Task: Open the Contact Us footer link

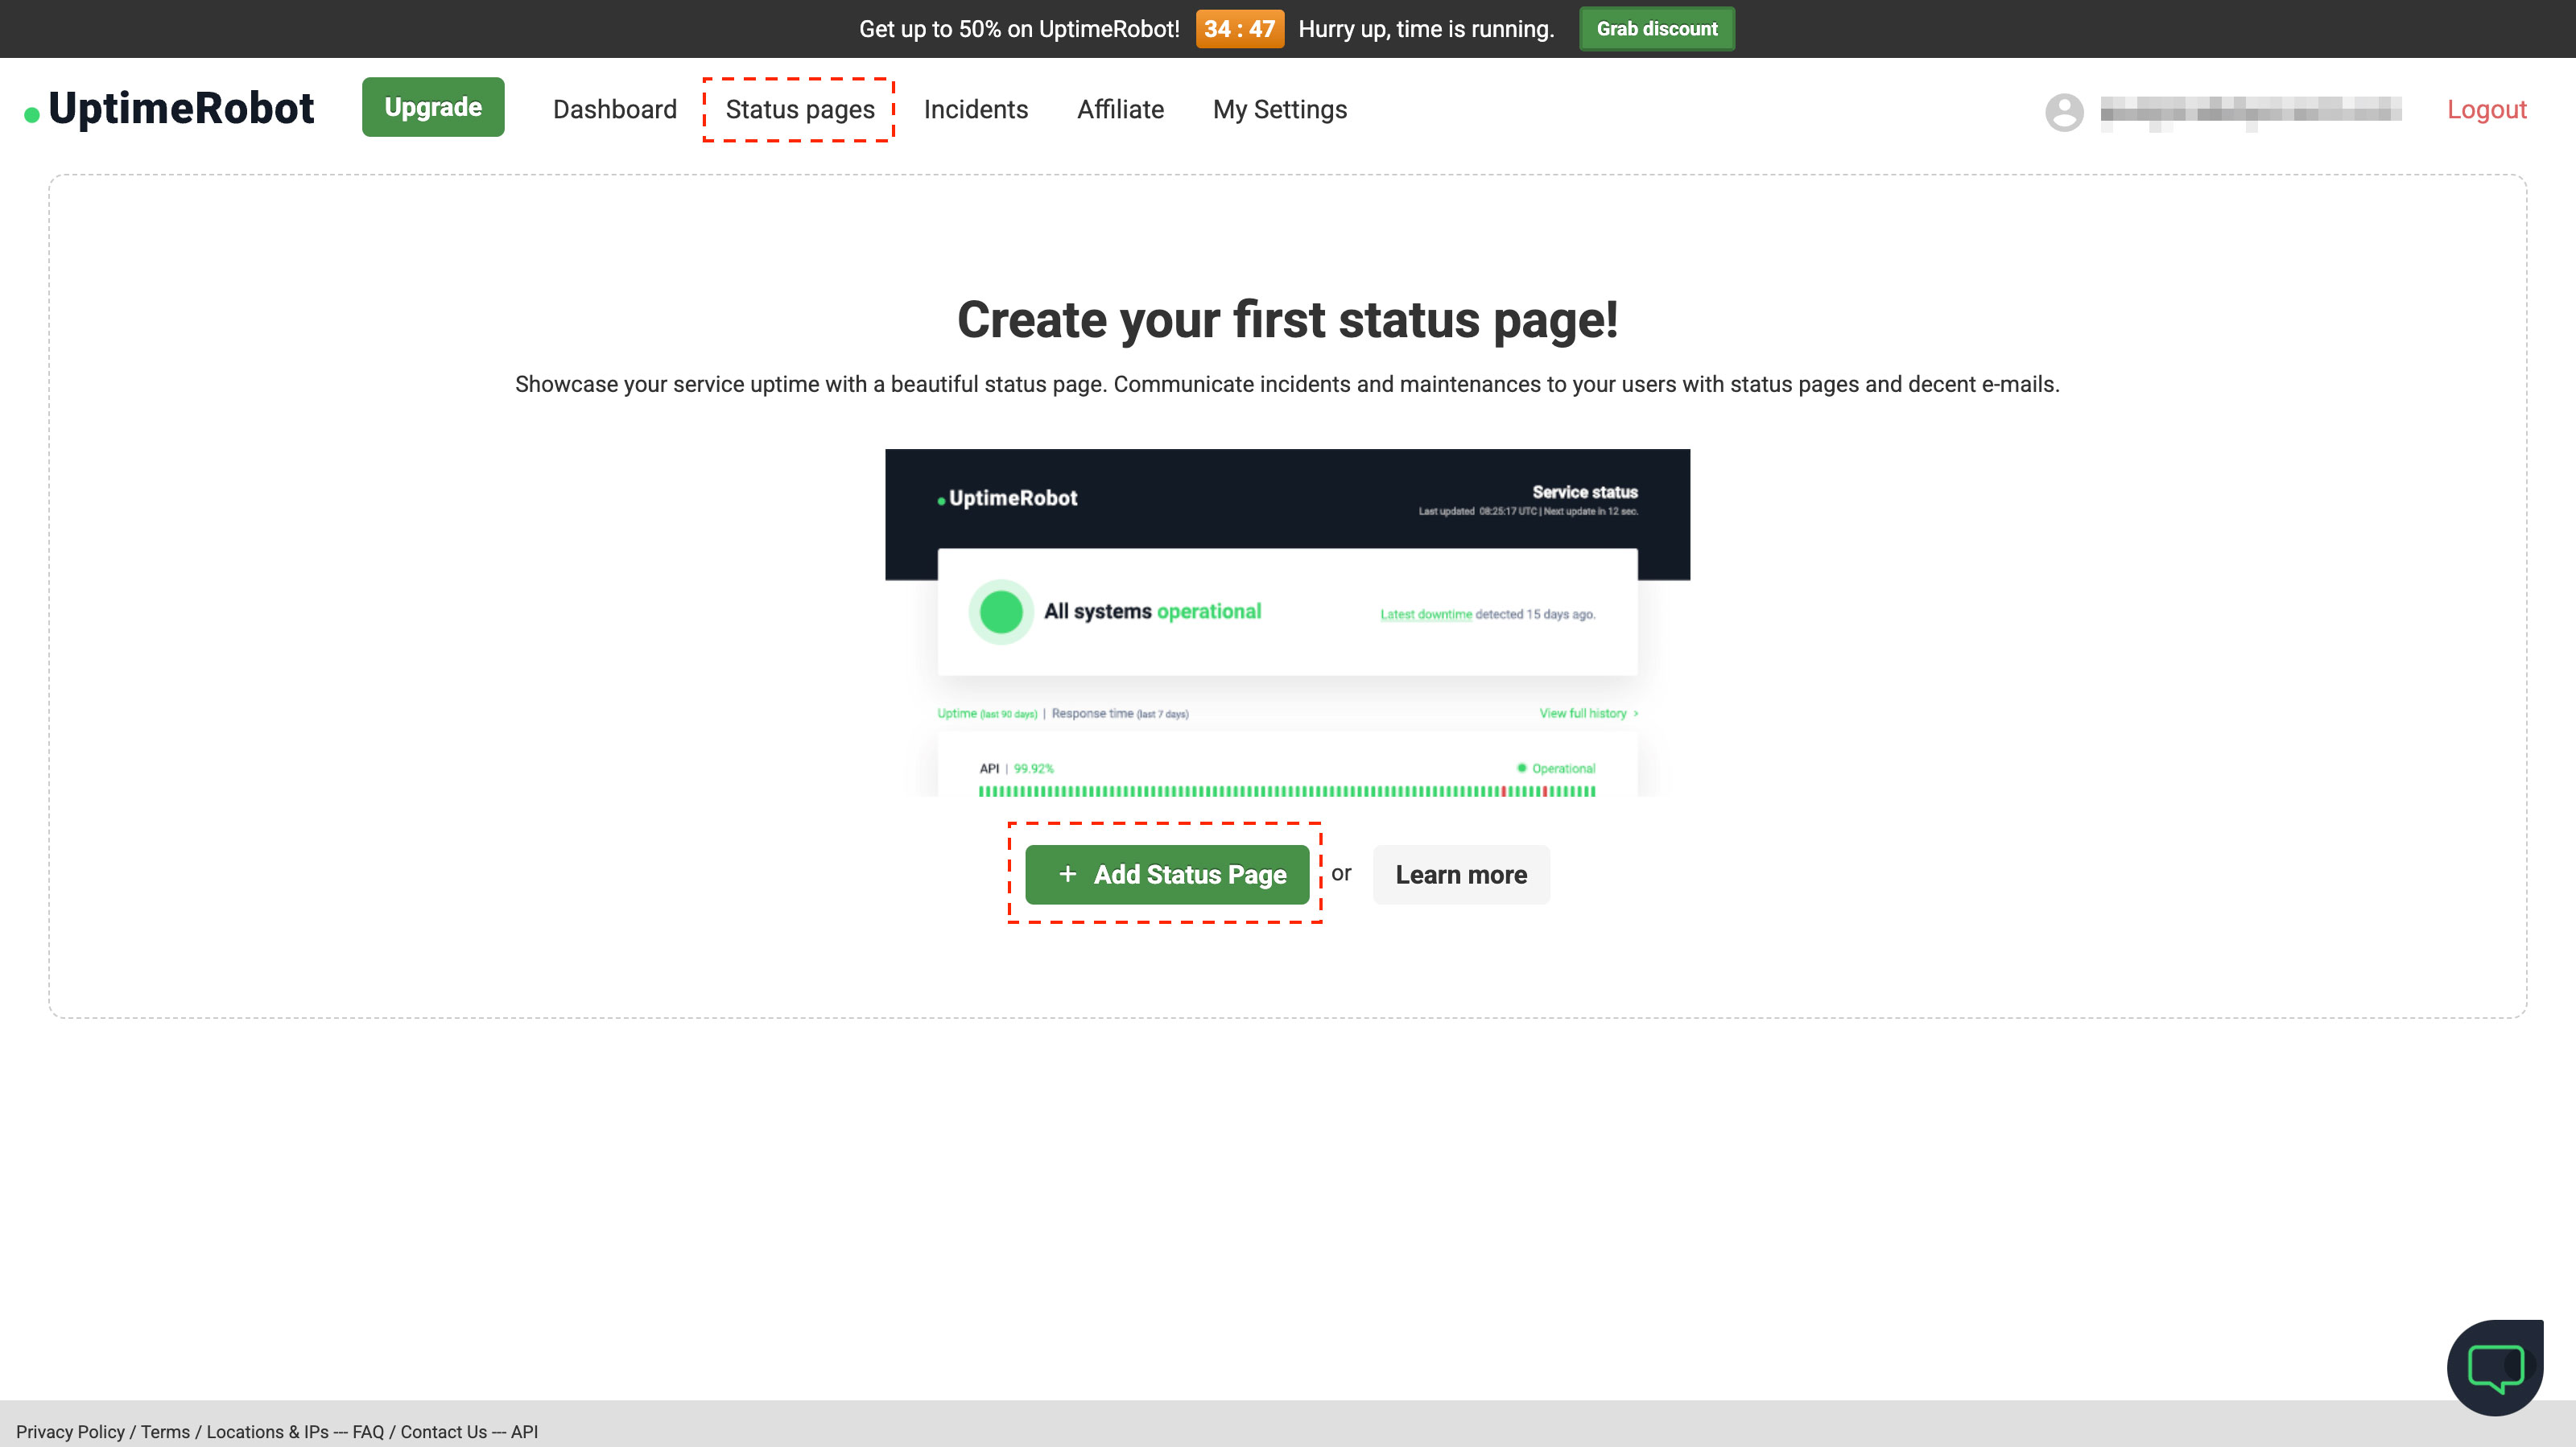Action: (444, 1432)
